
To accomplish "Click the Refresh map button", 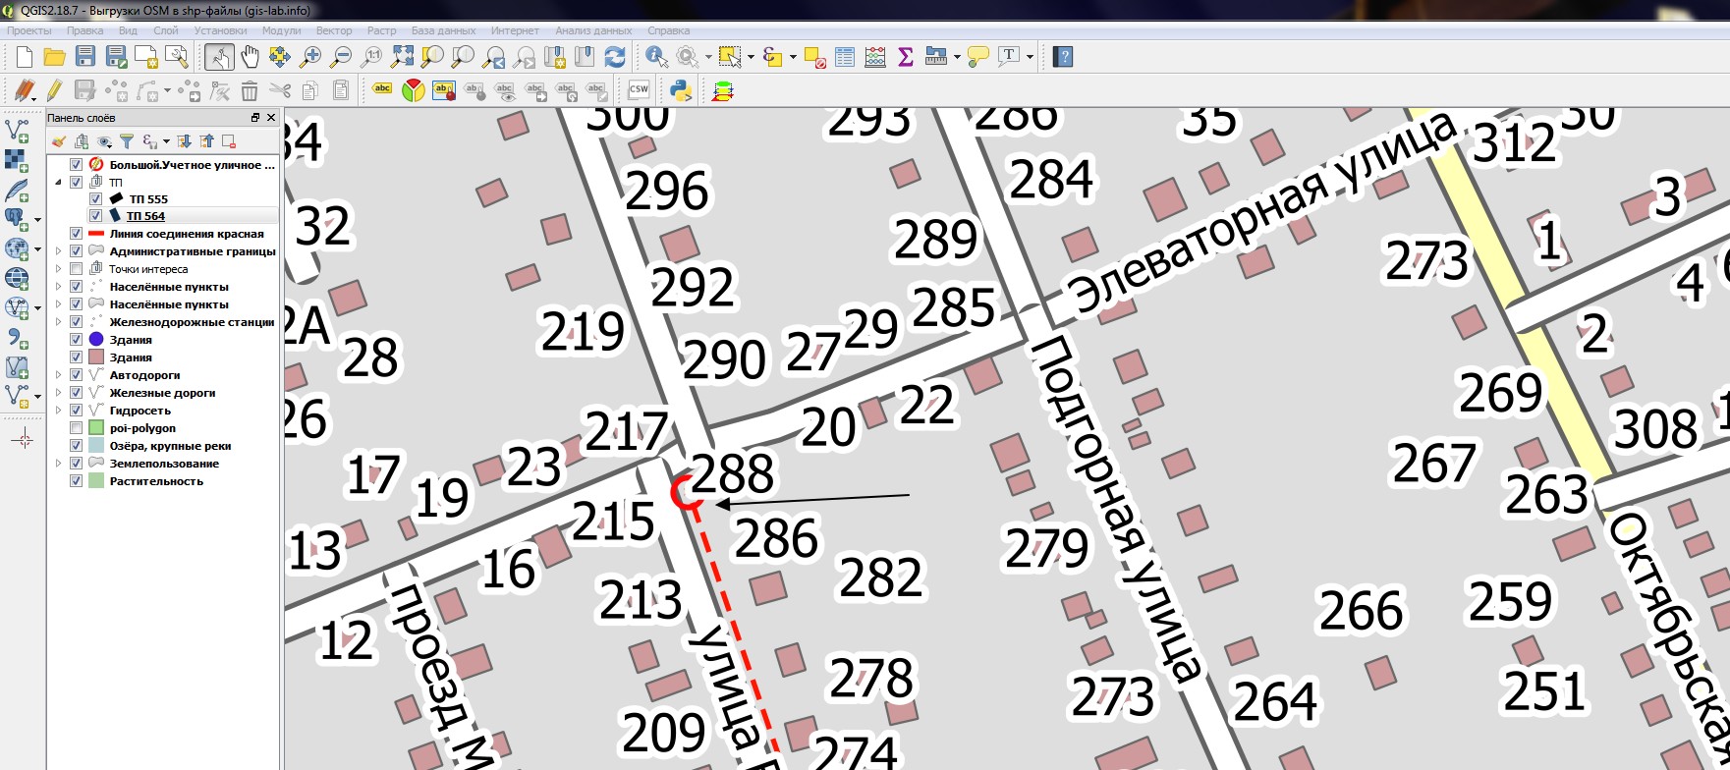I will [615, 57].
